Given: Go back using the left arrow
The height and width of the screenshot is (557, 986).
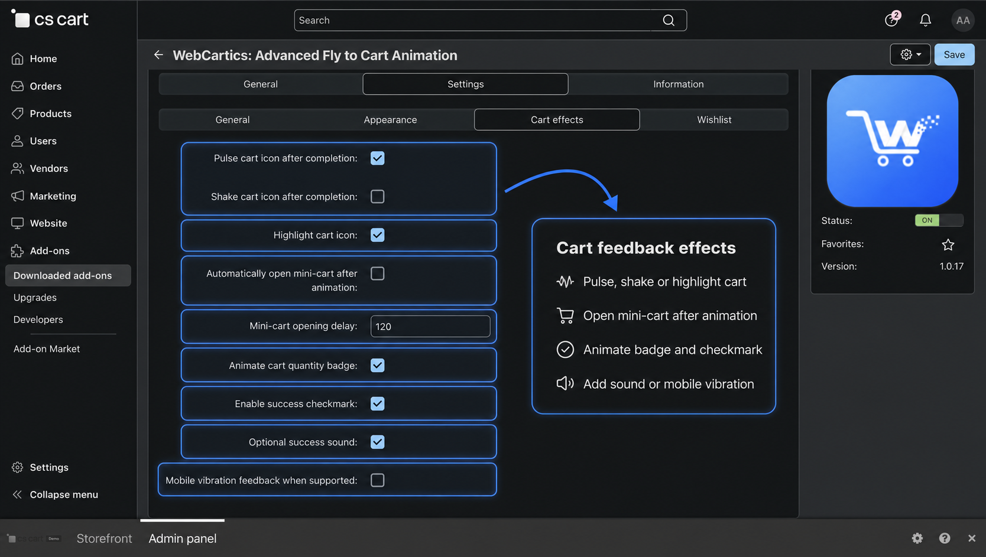Looking at the screenshot, I should [158, 54].
